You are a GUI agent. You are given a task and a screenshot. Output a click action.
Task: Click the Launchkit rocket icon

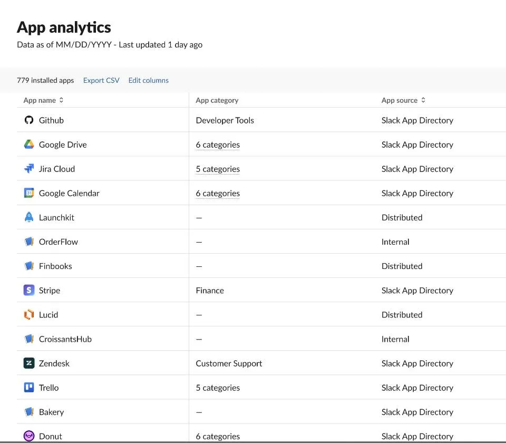29,217
